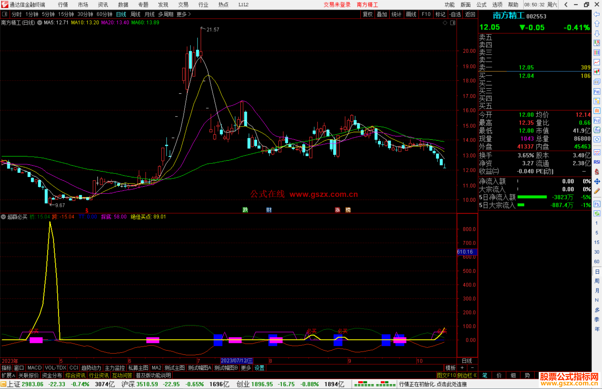Click the small window icon left of 分时
602x389 pixels.
pyautogui.click(x=5, y=14)
